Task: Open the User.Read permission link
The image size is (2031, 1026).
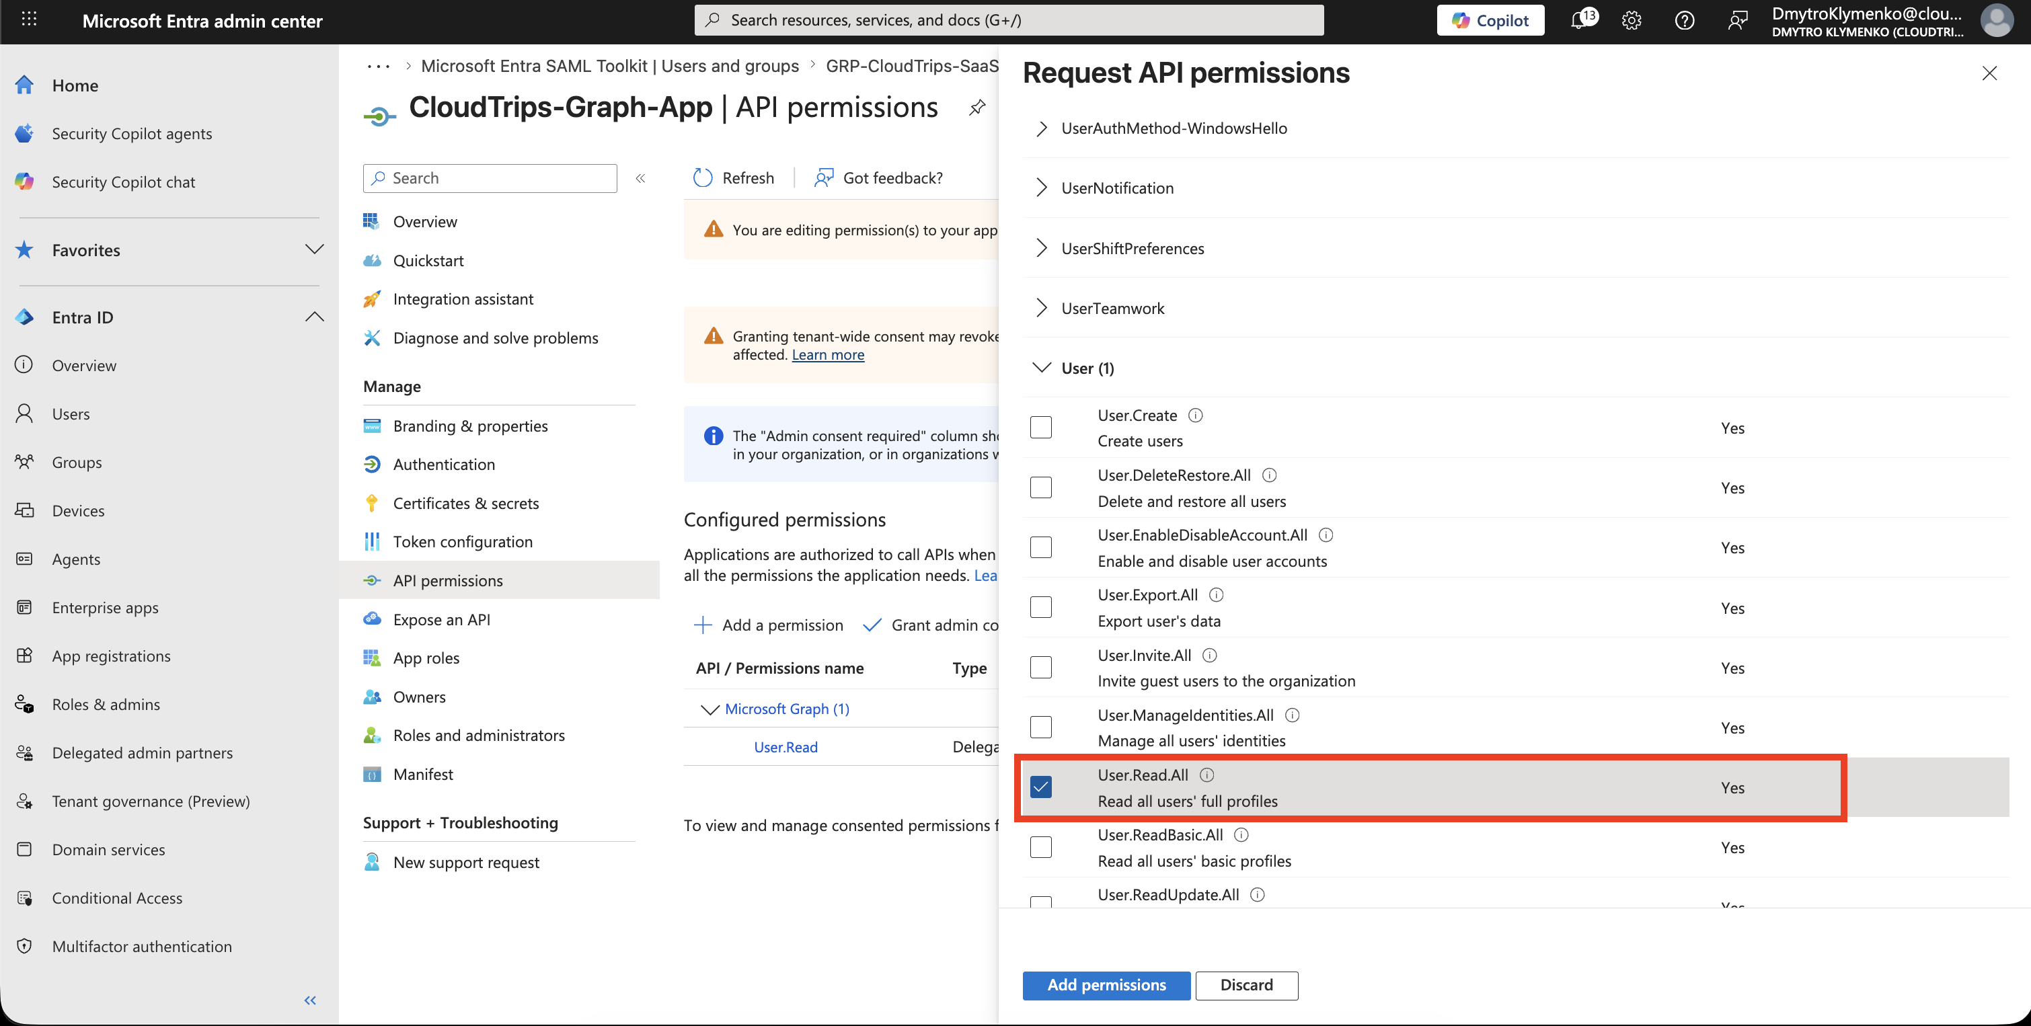Action: tap(785, 747)
